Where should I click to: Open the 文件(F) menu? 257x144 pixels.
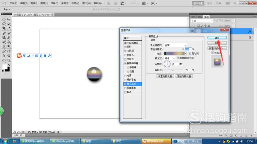[13, 3]
